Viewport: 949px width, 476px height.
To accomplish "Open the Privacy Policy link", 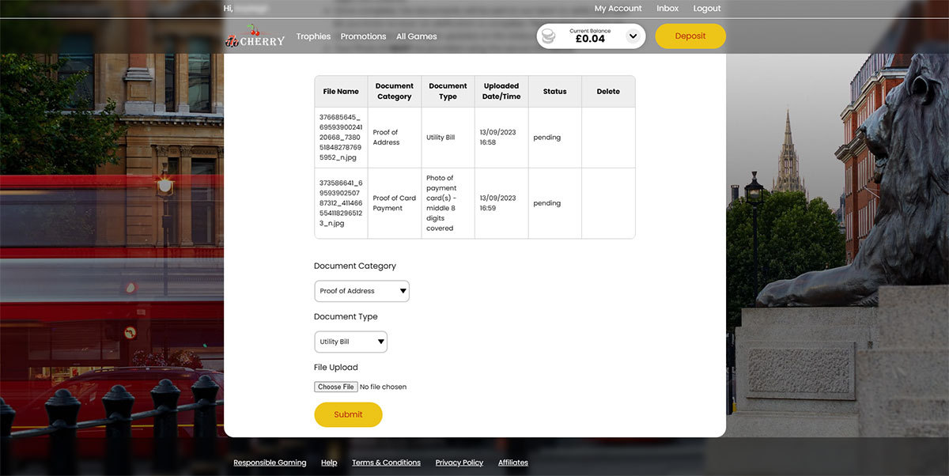I will pyautogui.click(x=459, y=463).
